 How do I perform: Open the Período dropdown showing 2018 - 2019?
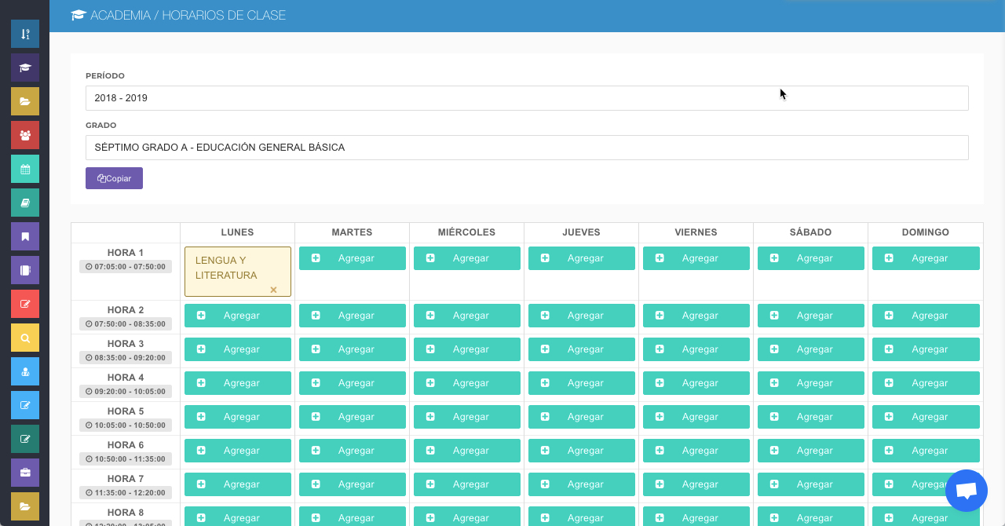pyautogui.click(x=526, y=98)
